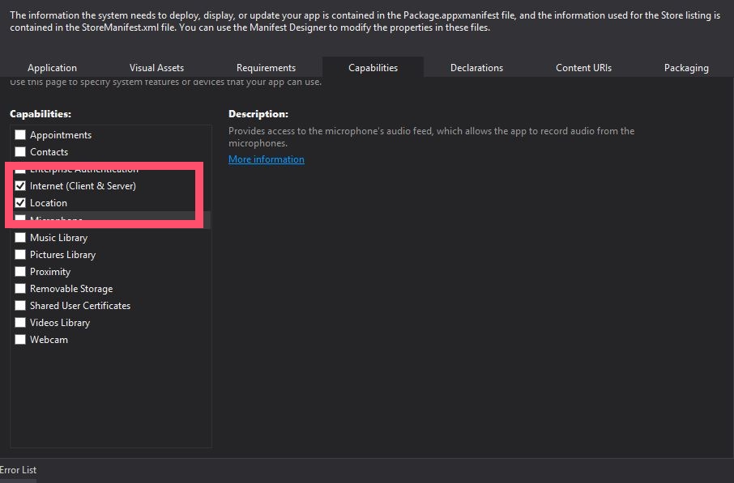Viewport: 734px width, 483px height.
Task: Check the Webcam capability
Action: pos(21,340)
